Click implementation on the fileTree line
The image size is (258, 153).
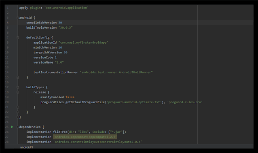tap(39, 132)
